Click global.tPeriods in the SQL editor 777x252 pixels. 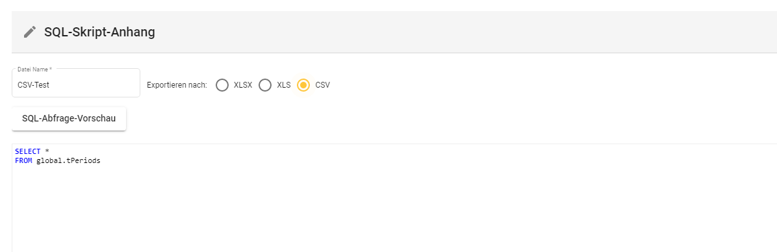click(68, 161)
